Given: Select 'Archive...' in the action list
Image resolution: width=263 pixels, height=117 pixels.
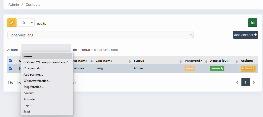Looking at the screenshot, I should click(x=30, y=93).
